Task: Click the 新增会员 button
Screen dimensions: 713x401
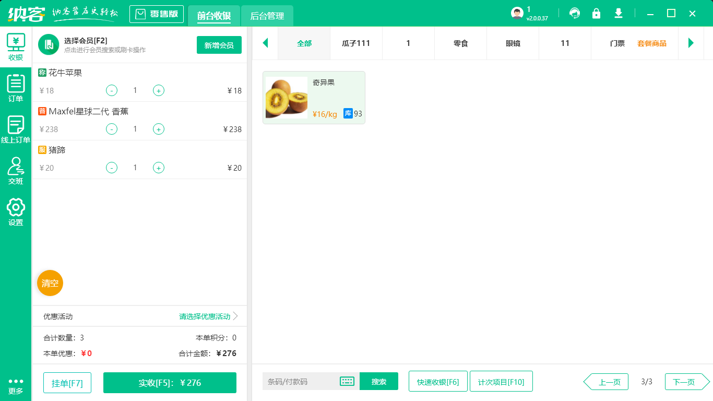Action: tap(219, 45)
